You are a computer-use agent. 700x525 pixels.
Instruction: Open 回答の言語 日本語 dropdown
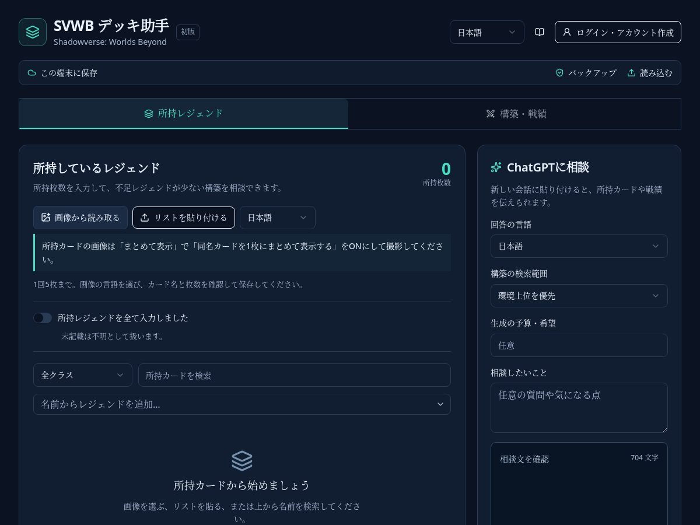[579, 246]
